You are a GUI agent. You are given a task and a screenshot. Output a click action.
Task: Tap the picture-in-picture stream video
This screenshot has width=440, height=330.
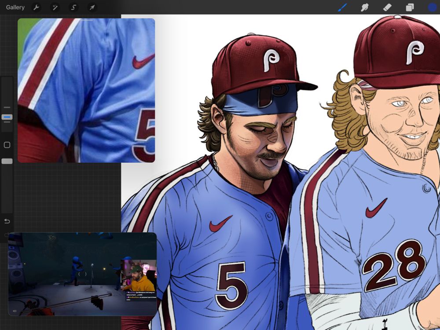click(82, 274)
